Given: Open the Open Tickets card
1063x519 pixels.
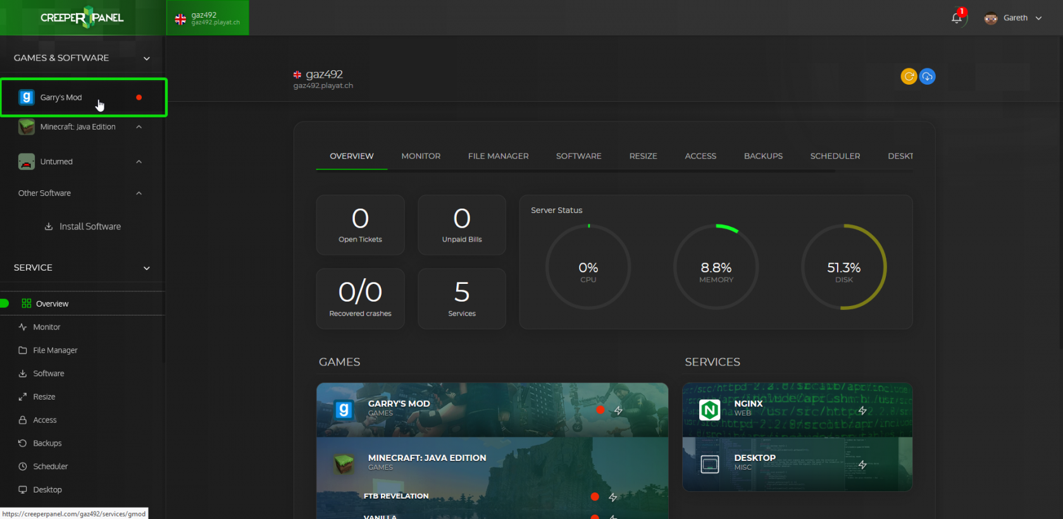Looking at the screenshot, I should point(360,225).
